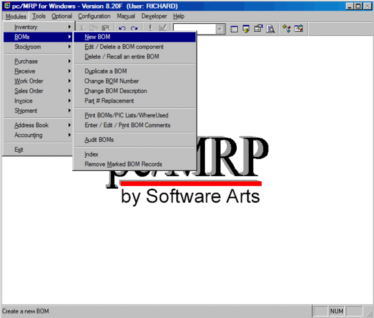Open the Modules menu
The image size is (374, 318).
click(16, 16)
